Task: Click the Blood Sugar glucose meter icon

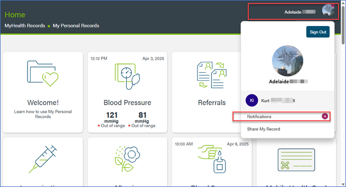Action: coord(212,159)
